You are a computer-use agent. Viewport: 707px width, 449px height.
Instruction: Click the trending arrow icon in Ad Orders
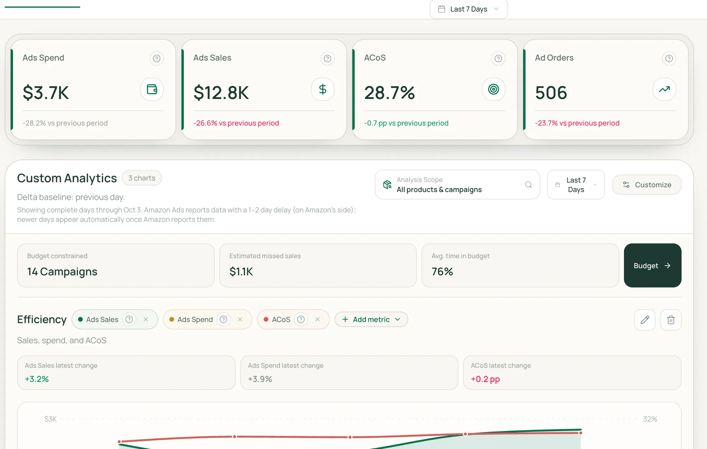(664, 89)
